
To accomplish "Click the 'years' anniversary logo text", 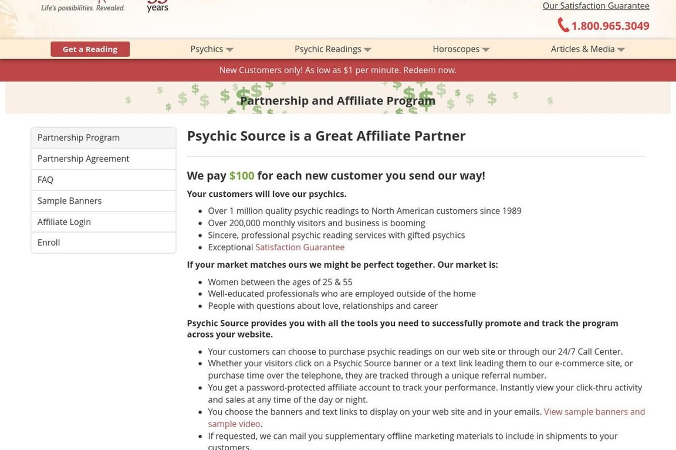I will pyautogui.click(x=157, y=8).
